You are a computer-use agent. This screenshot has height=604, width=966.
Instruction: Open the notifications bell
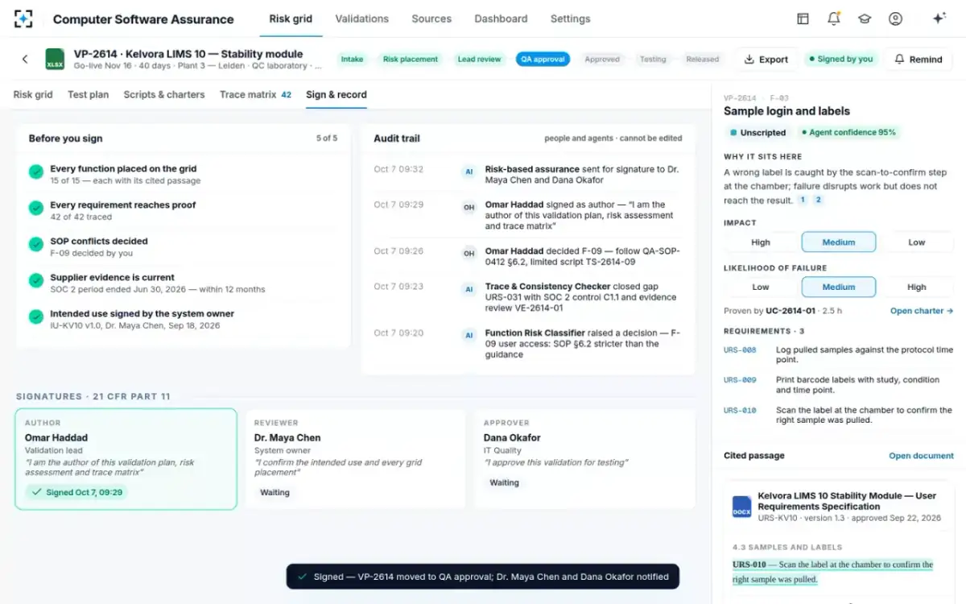(x=834, y=19)
